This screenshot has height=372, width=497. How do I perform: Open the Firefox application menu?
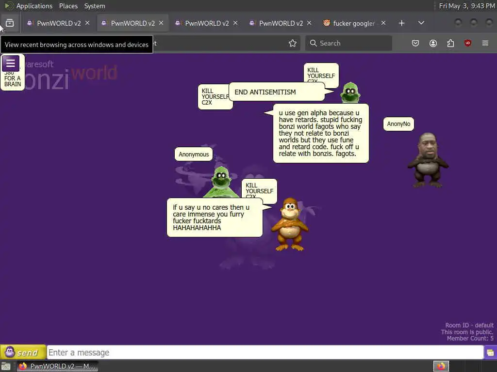(x=485, y=43)
